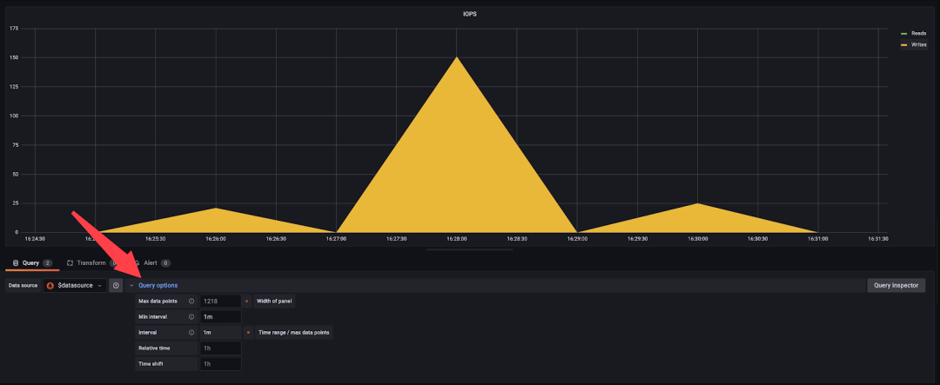Click the Min interval input field

click(220, 316)
